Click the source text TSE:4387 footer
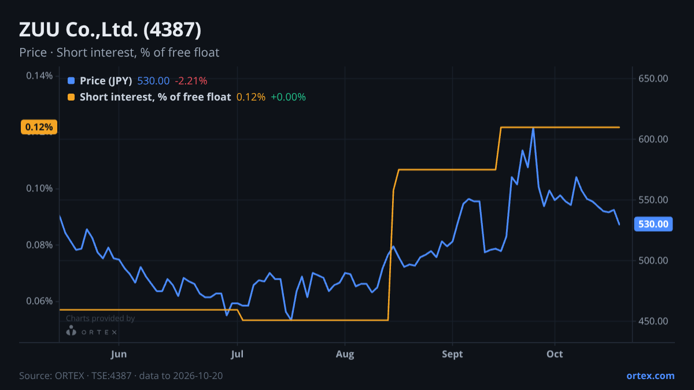Viewport: 694px width, 390px height. 121,376
